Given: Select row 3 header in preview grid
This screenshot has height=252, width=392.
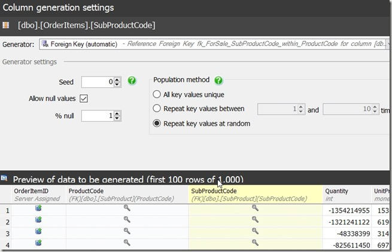Looking at the screenshot, I should [x=6, y=231].
